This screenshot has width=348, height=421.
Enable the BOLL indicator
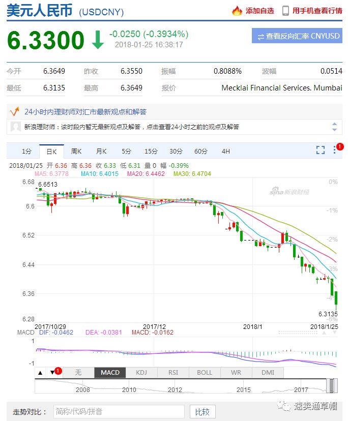(204, 373)
